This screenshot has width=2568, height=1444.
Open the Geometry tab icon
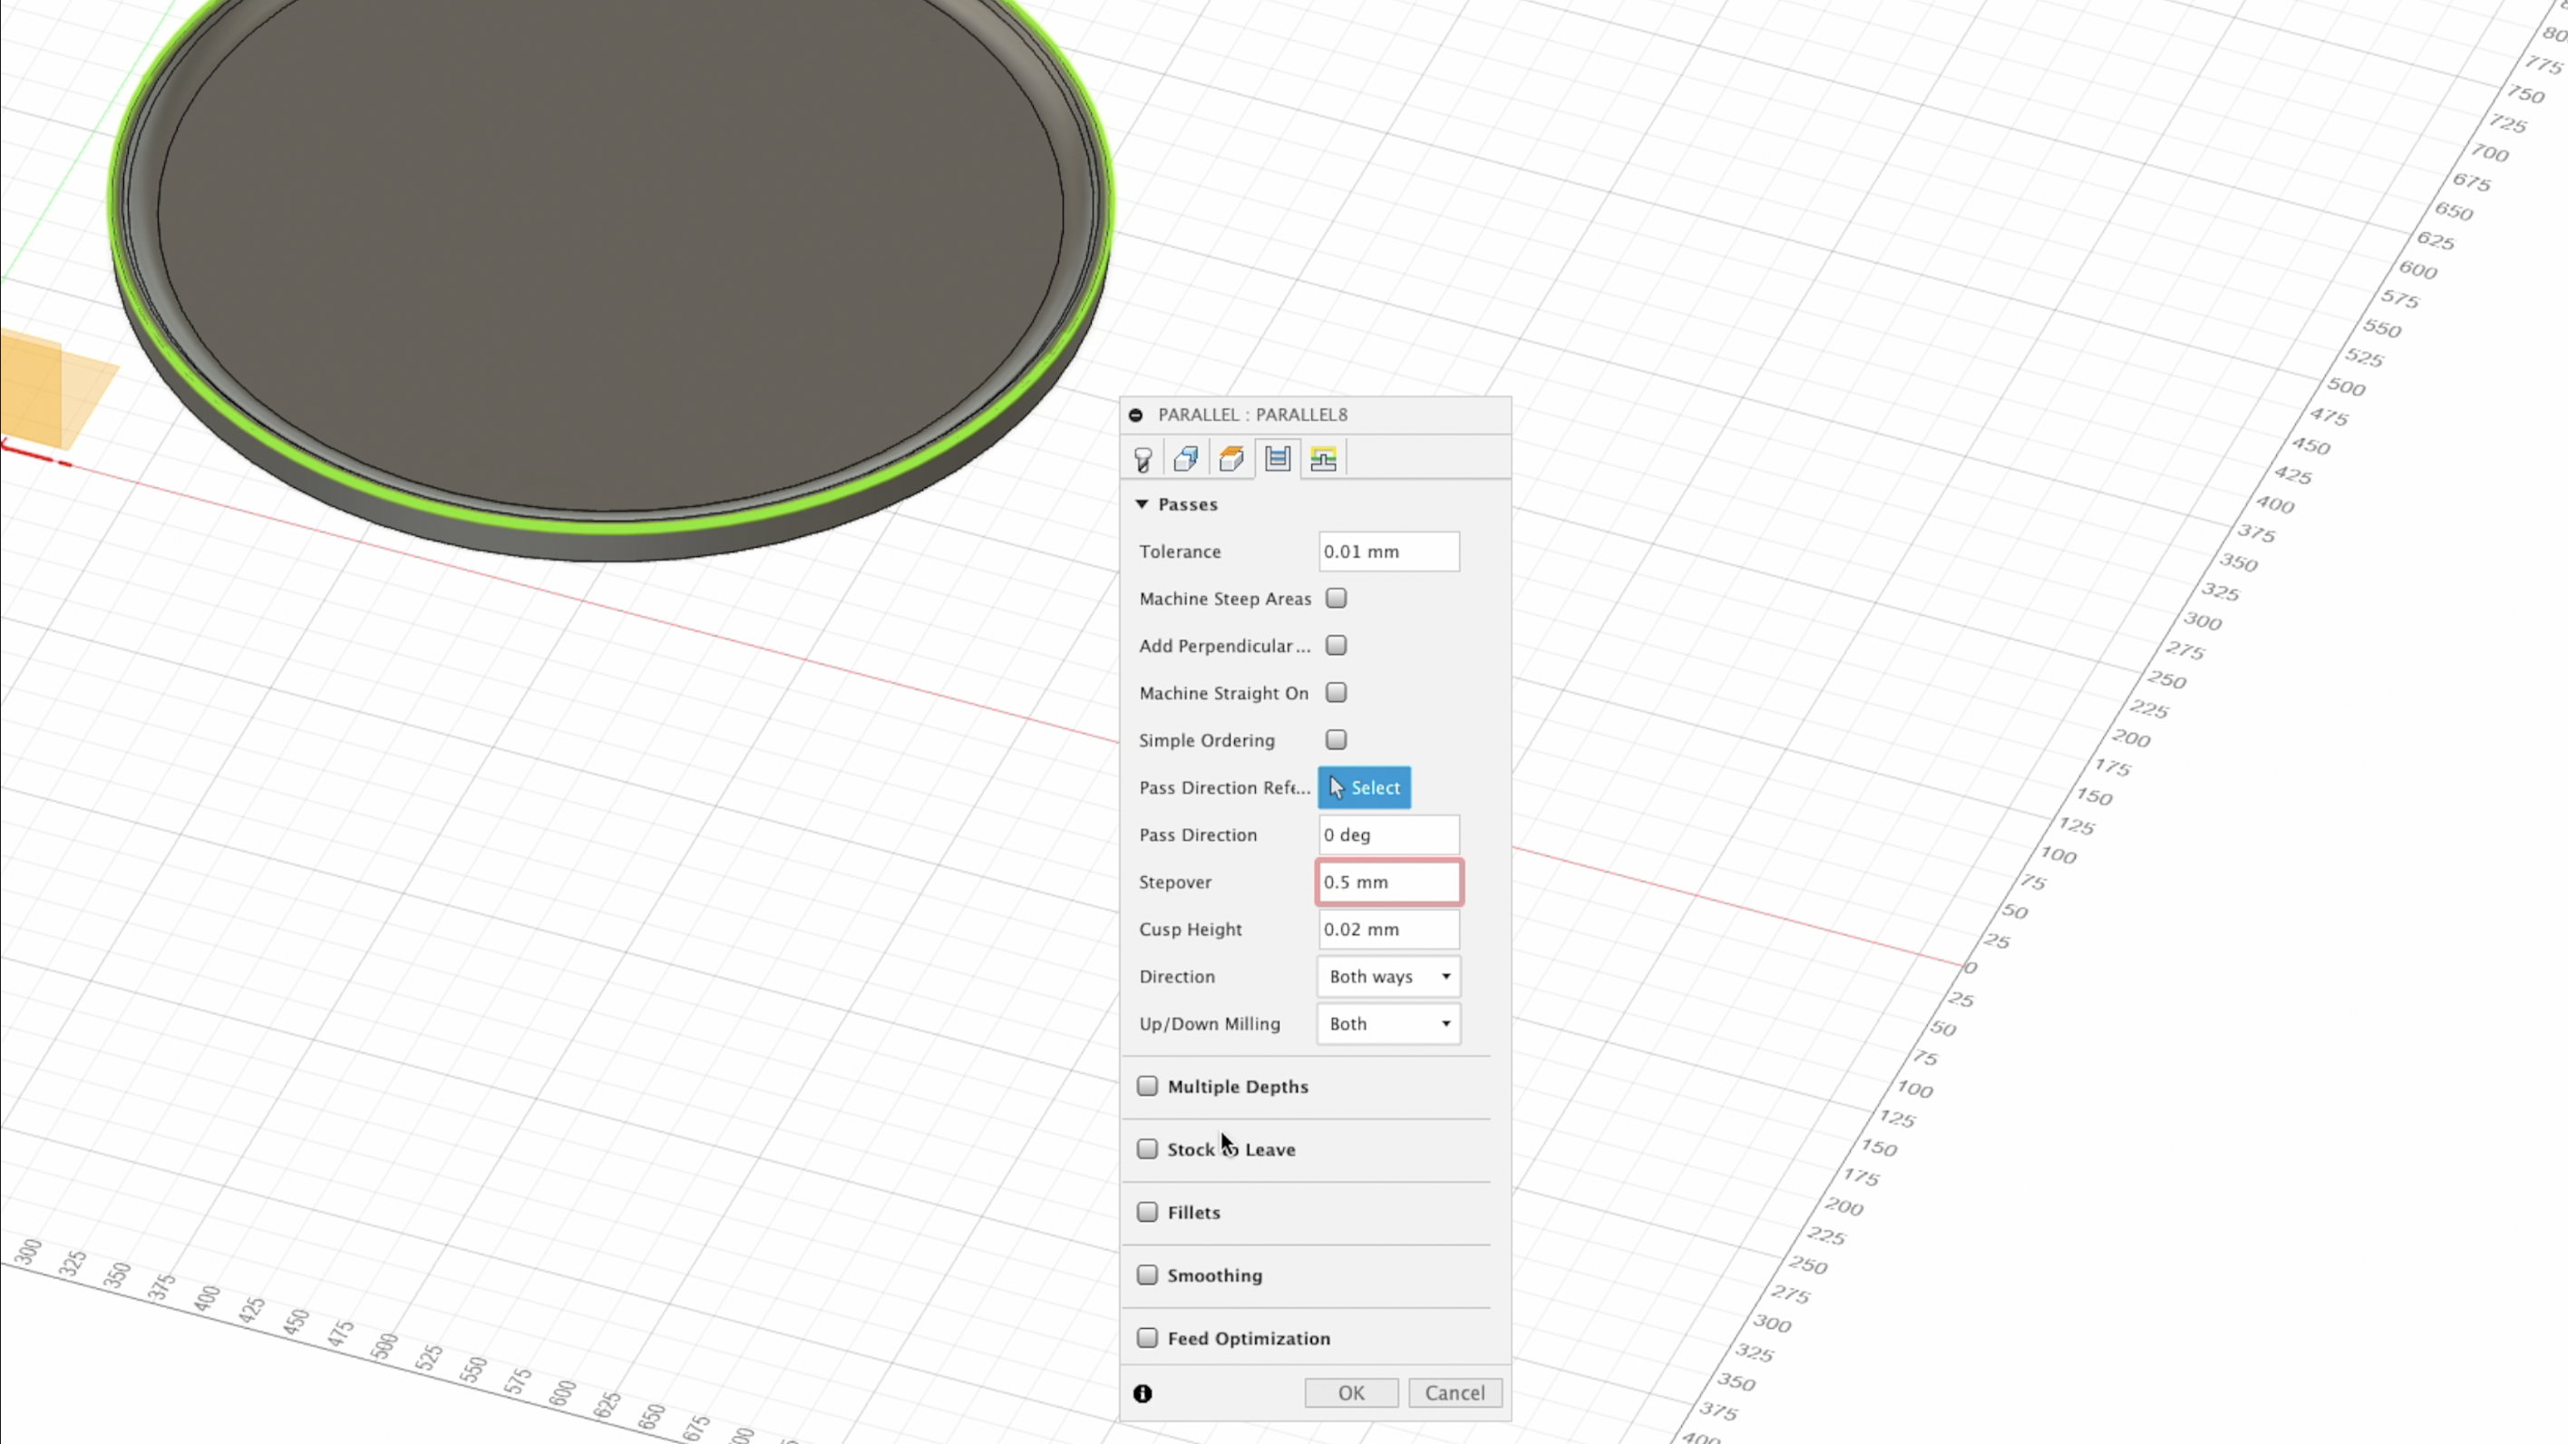click(1186, 459)
